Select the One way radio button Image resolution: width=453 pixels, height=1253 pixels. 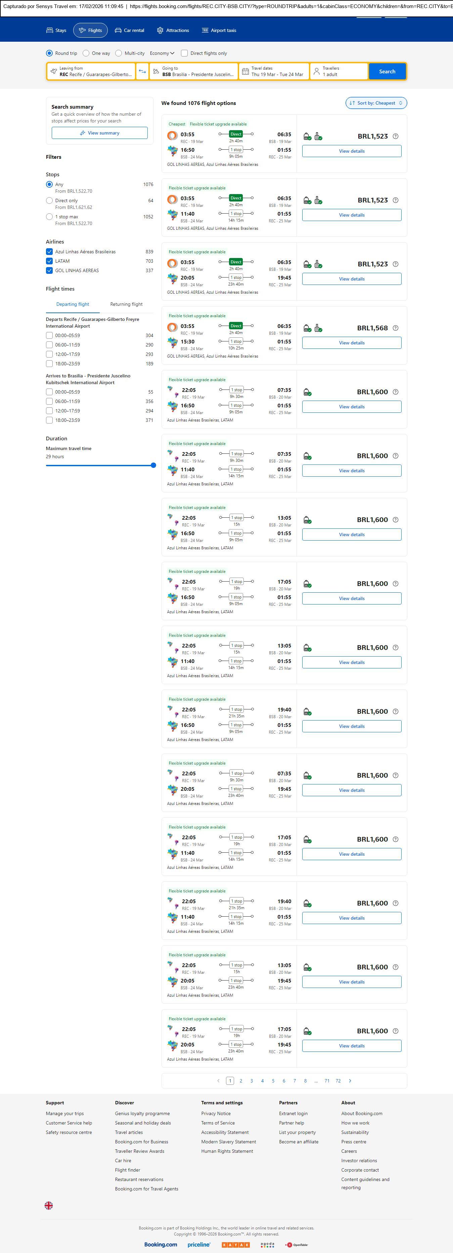86,53
